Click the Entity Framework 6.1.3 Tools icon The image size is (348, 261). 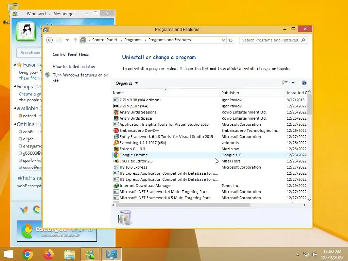pyautogui.click(x=116, y=137)
